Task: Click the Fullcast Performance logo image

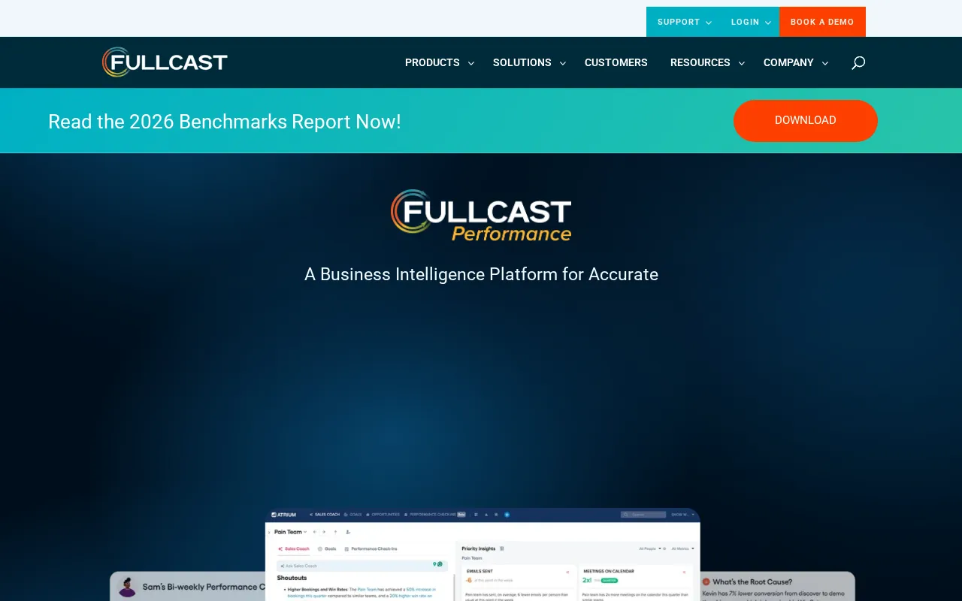Action: click(481, 216)
